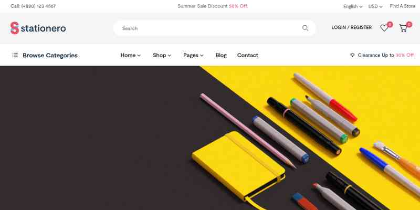Click the yellow notebook hero image

coord(238,166)
